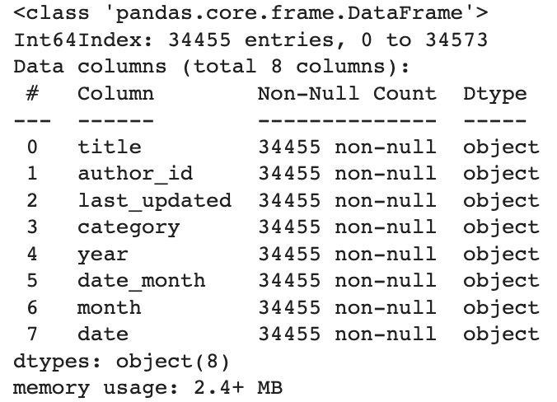Click the 'title' column name
The width and height of the screenshot is (557, 402).
tap(110, 147)
